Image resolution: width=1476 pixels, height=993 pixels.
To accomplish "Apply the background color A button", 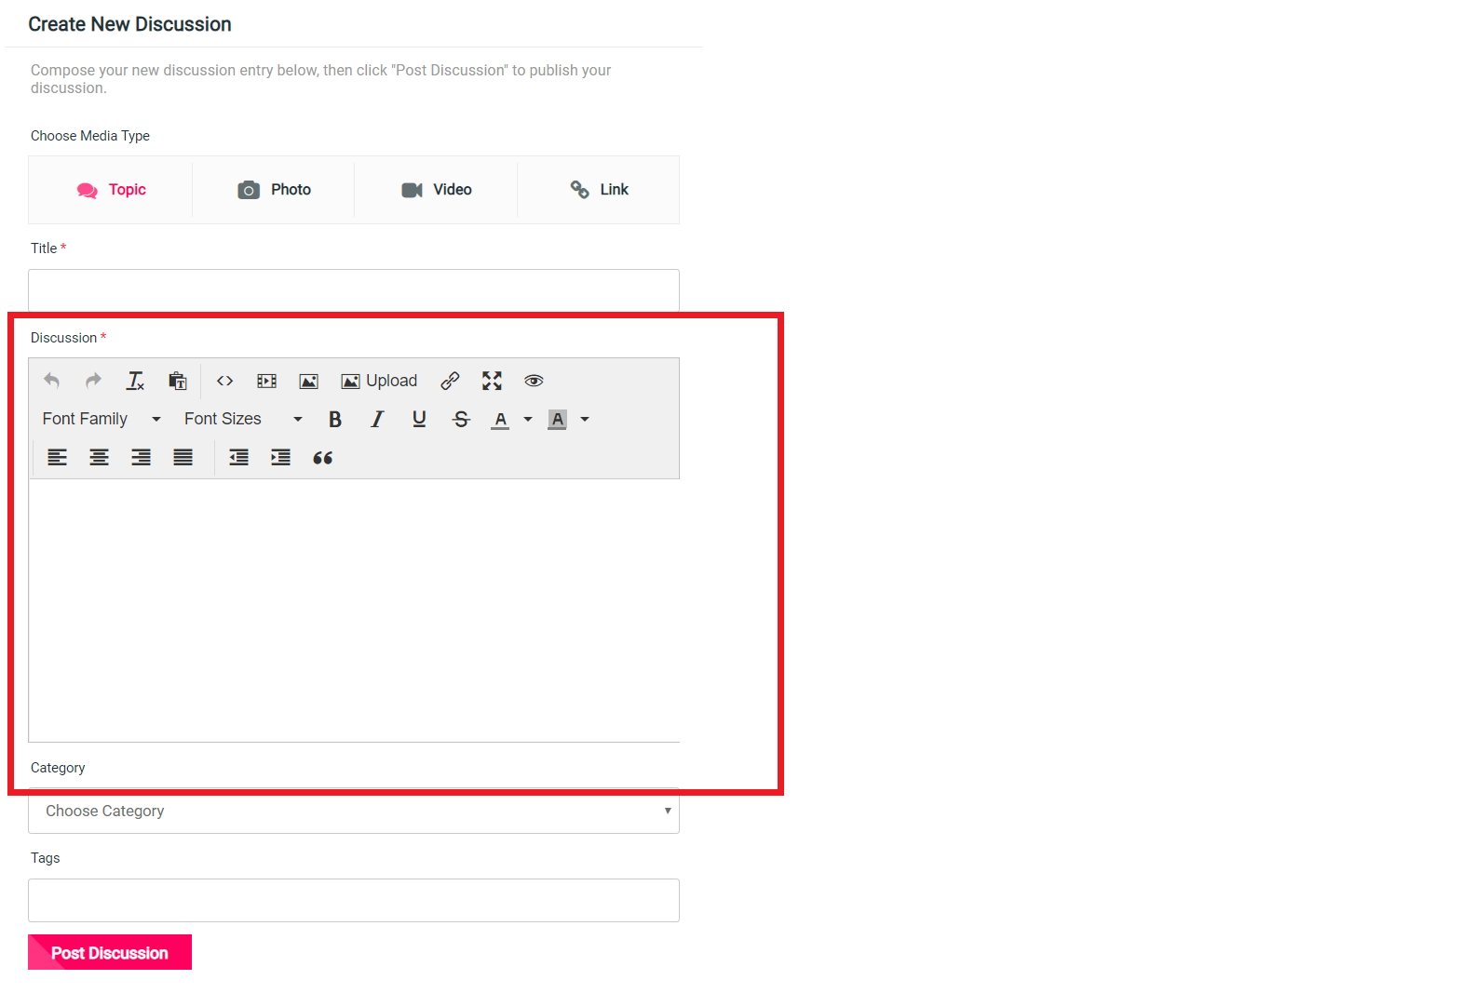I will pyautogui.click(x=558, y=419).
